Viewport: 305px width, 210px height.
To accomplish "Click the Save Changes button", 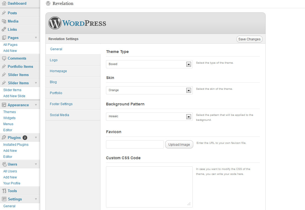I will point(249,39).
